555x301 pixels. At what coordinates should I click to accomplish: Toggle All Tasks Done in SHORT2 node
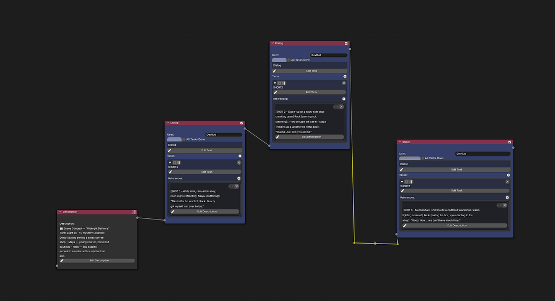point(289,60)
